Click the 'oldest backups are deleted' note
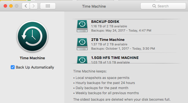Image resolution: width=188 pixels, height=103 pixels. point(122,100)
